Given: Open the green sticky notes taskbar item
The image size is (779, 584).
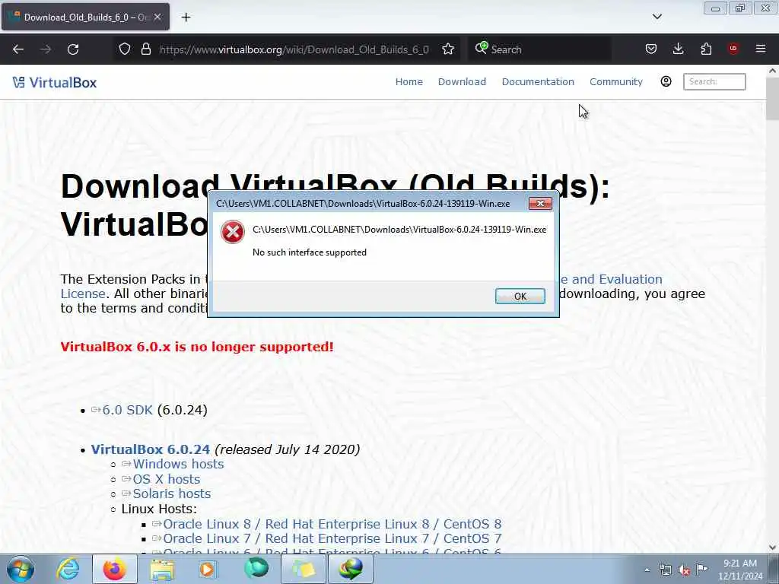Looking at the screenshot, I should point(304,569).
